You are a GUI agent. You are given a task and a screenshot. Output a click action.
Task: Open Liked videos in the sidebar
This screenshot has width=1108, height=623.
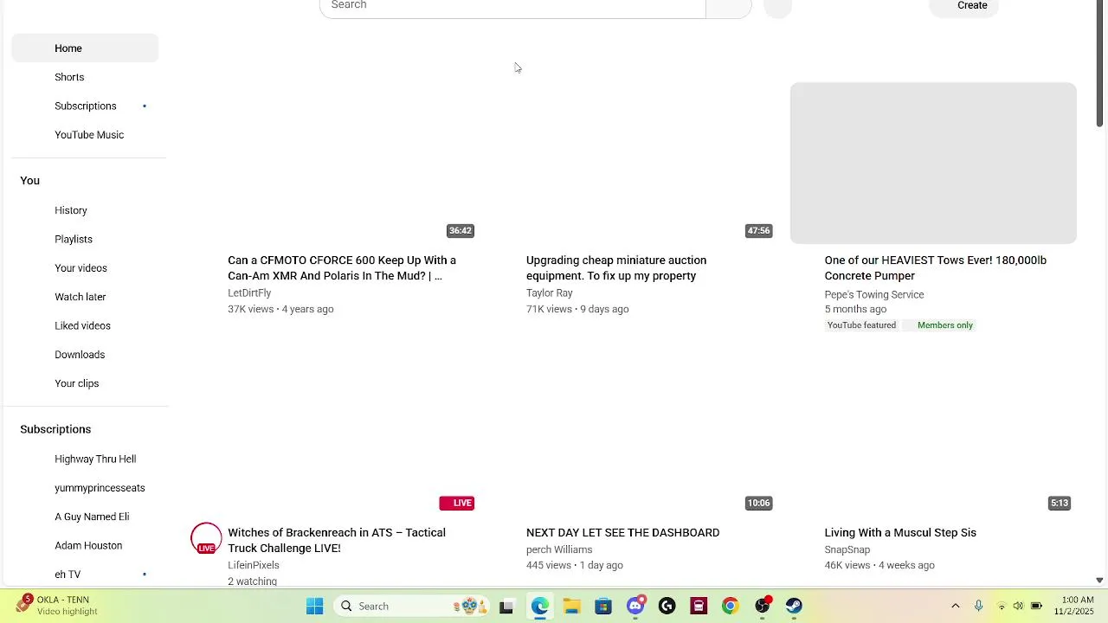click(85, 325)
